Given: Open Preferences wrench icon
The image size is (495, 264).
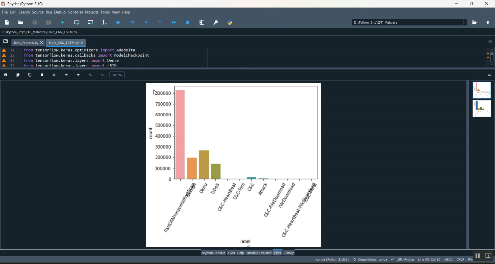Looking at the screenshot, I should coord(216,23).
